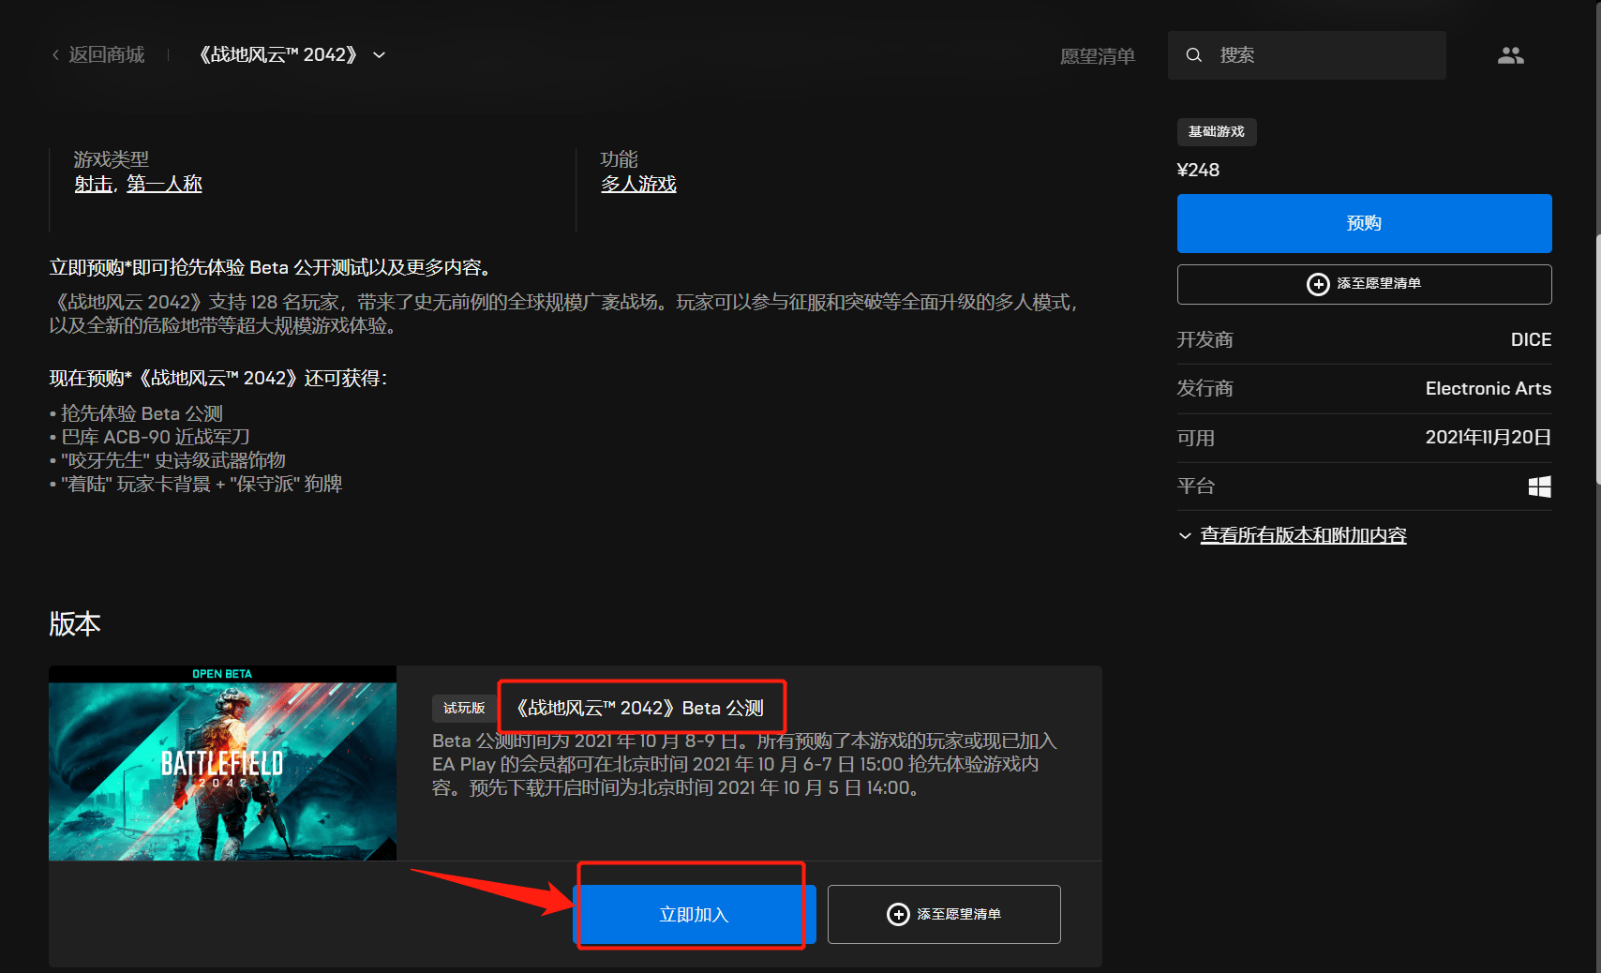Click the developer value DICE
Screen dimensions: 1601x973
coord(1531,339)
